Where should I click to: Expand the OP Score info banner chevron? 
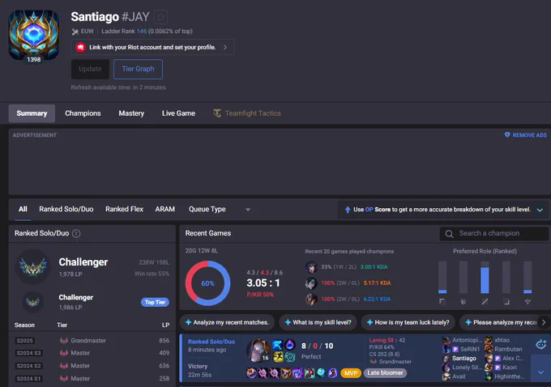point(540,210)
